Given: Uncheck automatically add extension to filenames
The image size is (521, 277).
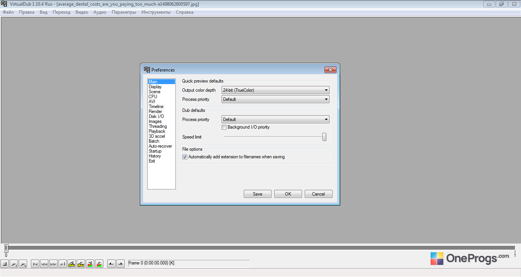Looking at the screenshot, I should (x=185, y=157).
